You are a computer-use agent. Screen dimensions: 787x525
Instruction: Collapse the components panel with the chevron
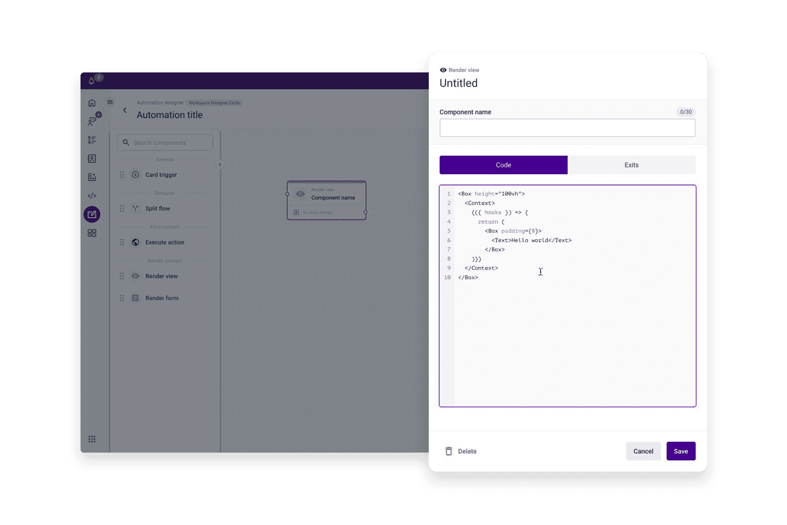click(220, 164)
